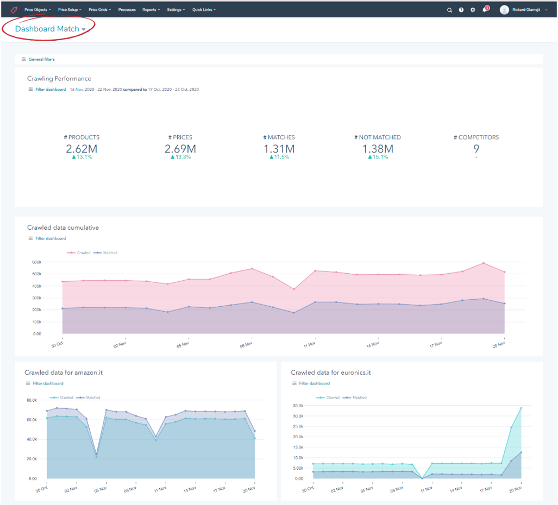Click the # MATCHES 1.31M metric
This screenshot has width=558, height=505.
click(279, 148)
